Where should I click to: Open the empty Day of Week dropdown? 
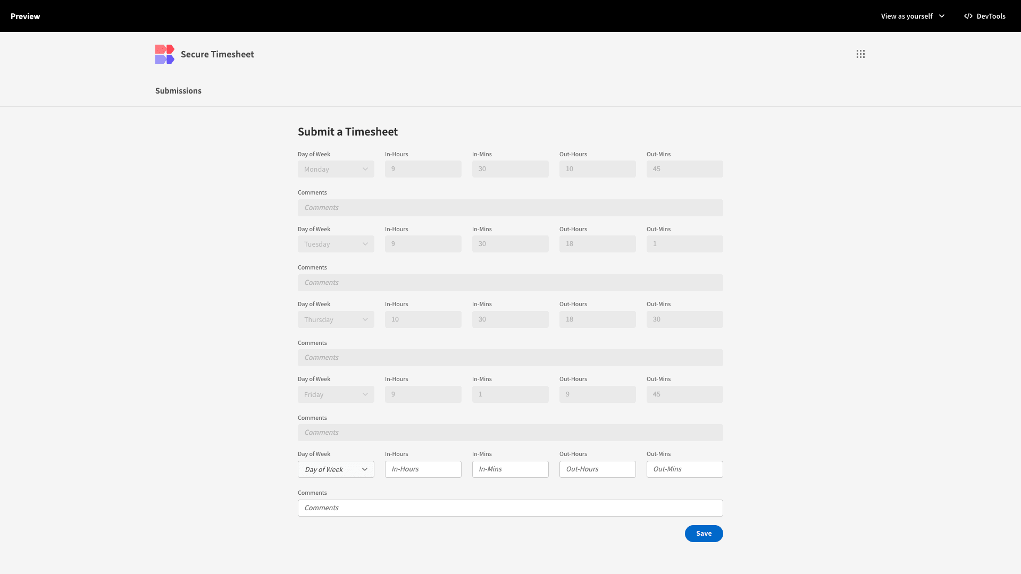pyautogui.click(x=336, y=469)
